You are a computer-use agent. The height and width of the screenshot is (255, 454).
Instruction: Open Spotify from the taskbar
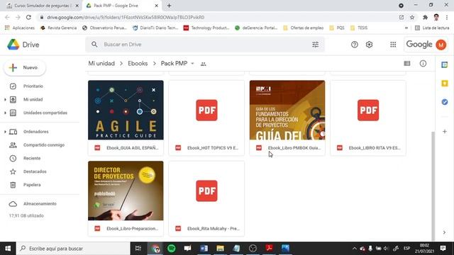click(x=172, y=249)
